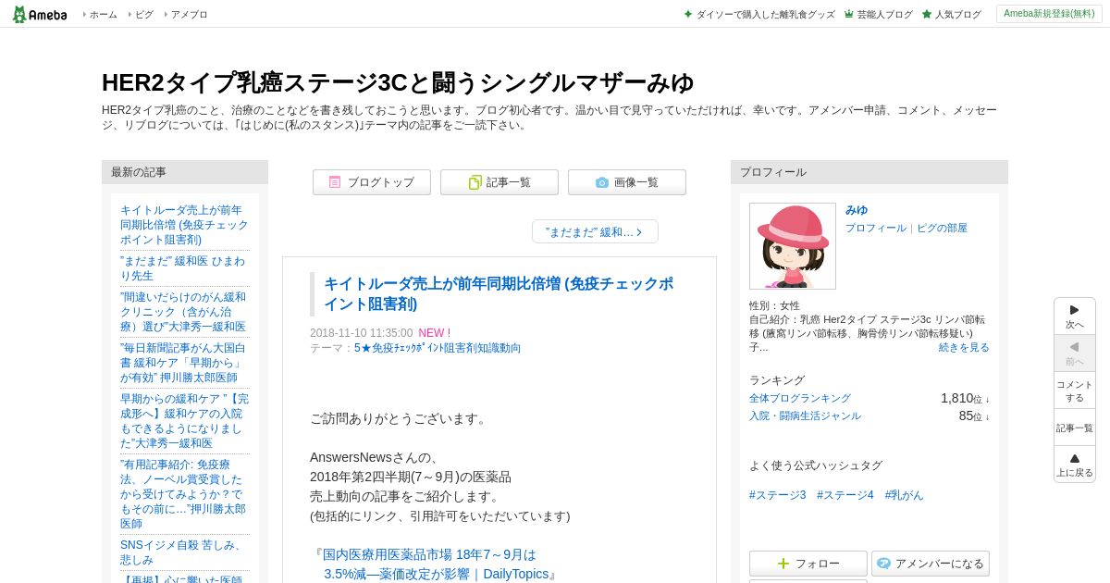Expand profile with 続きを見る

(964, 347)
